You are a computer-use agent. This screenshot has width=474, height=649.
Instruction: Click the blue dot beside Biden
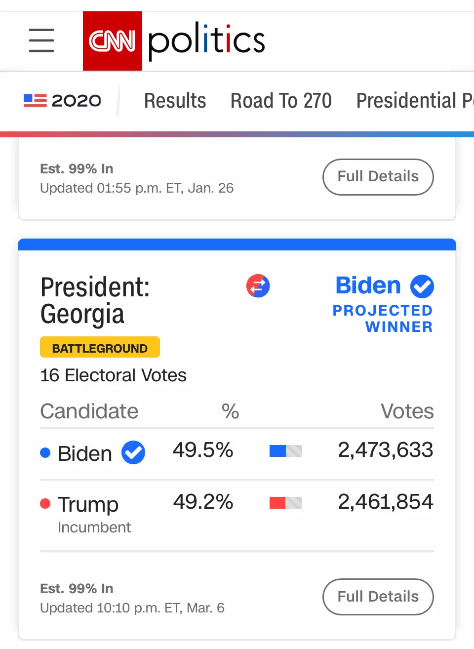click(x=45, y=452)
